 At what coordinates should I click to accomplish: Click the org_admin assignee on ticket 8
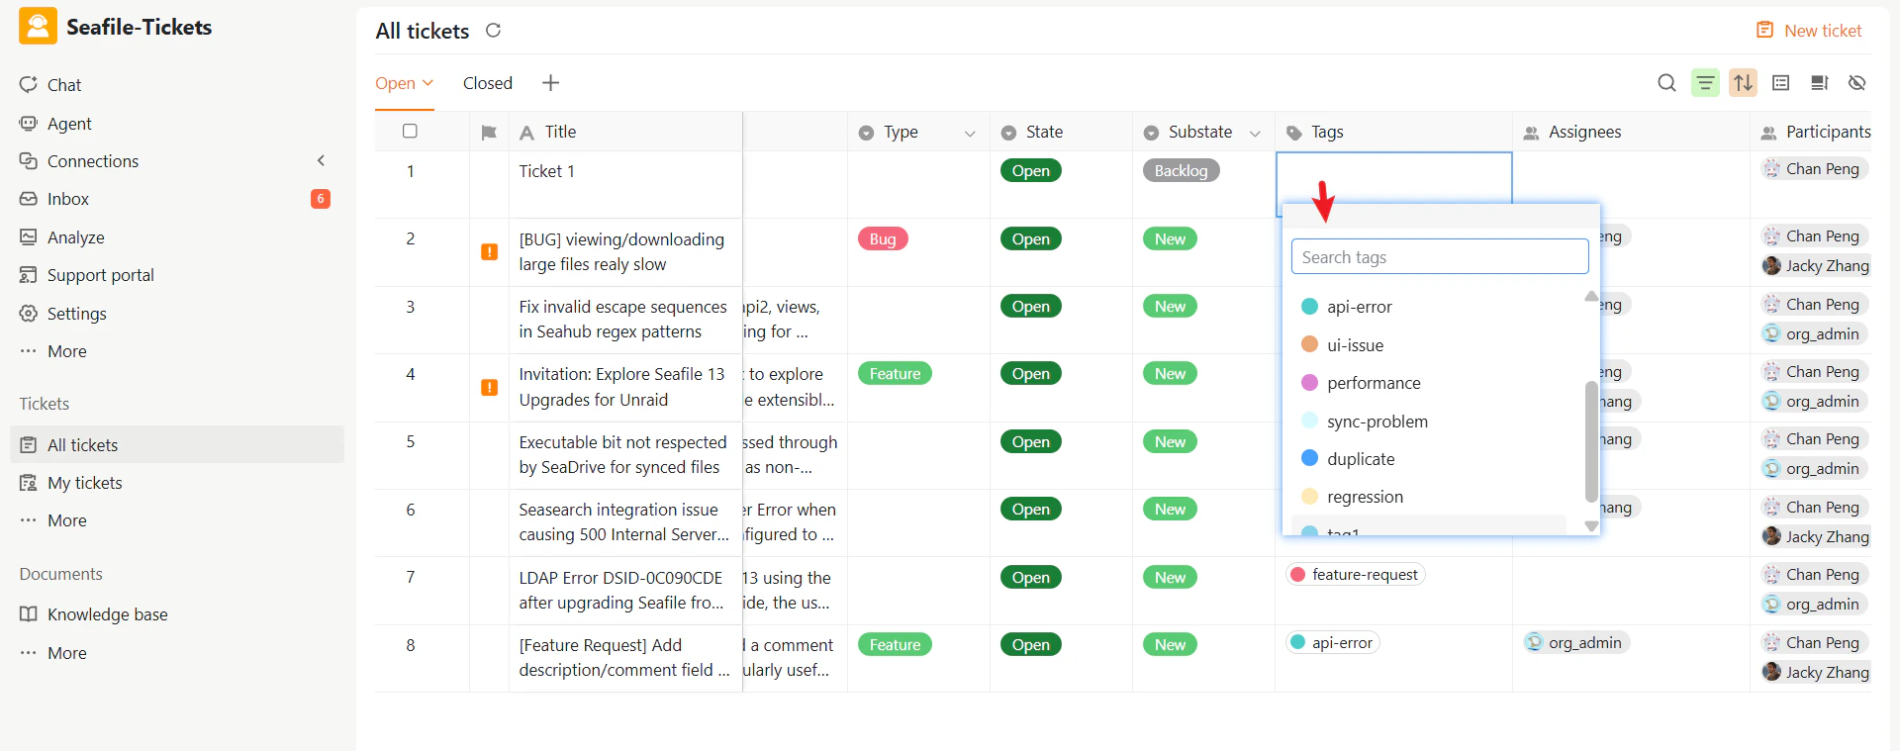[1575, 643]
